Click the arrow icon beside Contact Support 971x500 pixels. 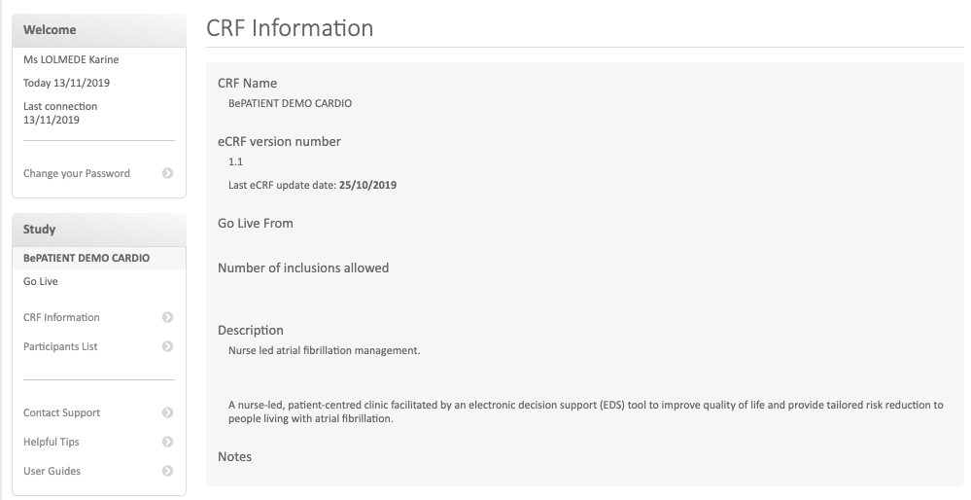pyautogui.click(x=167, y=412)
